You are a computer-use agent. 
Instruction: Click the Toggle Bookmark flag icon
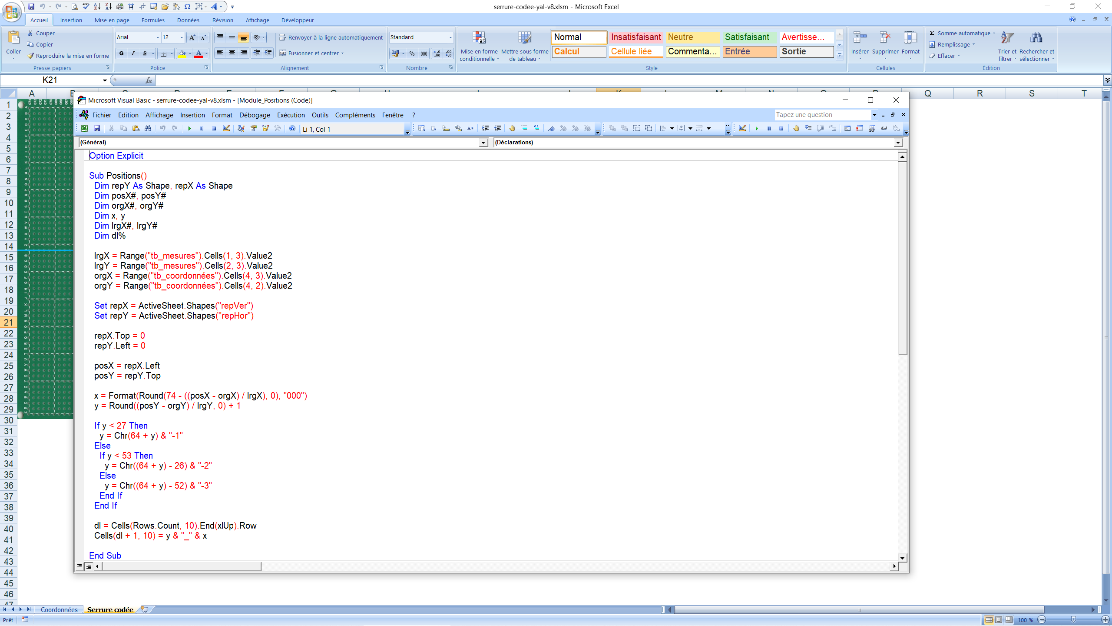pyautogui.click(x=551, y=129)
